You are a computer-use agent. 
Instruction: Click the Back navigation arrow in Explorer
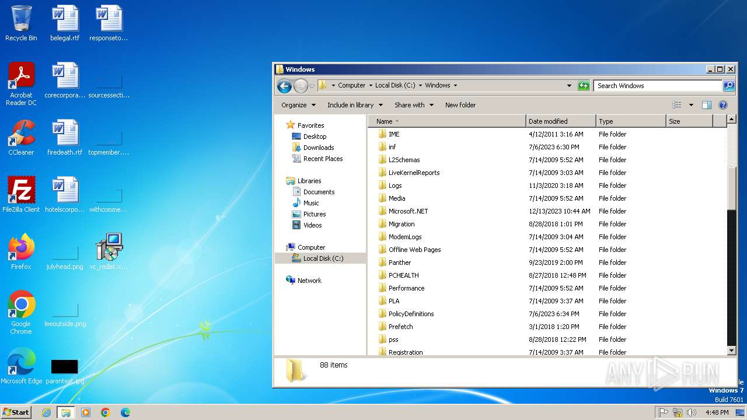point(284,86)
